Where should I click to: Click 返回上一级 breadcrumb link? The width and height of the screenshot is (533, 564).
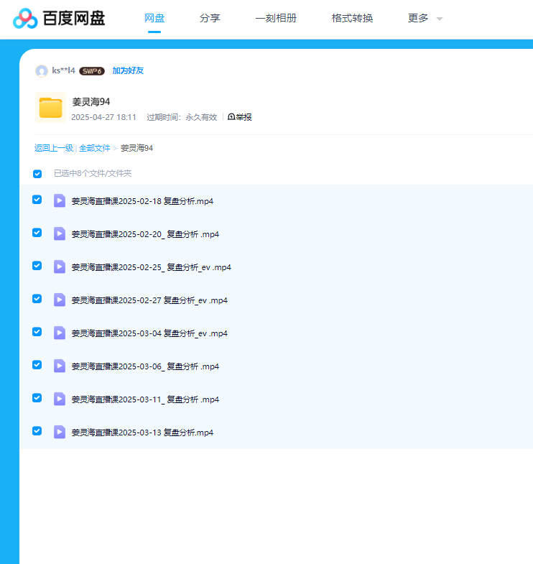(54, 148)
